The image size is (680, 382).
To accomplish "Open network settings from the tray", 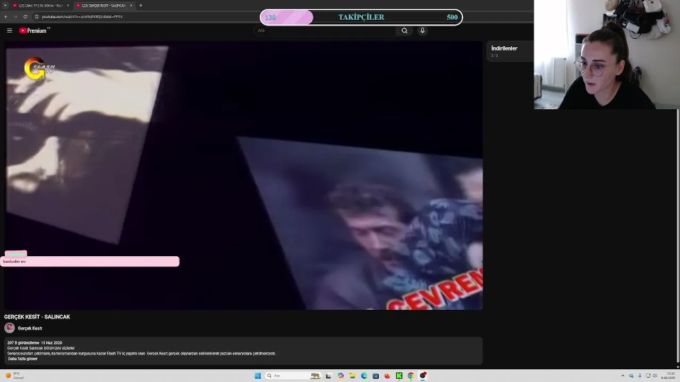I will tap(648, 376).
